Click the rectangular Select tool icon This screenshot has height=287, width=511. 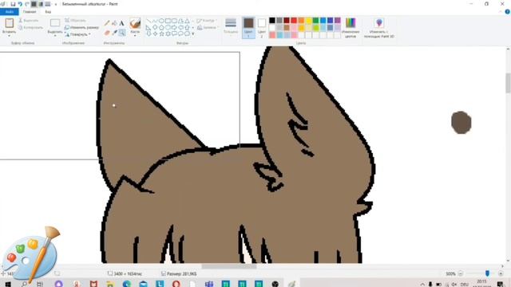click(x=55, y=23)
